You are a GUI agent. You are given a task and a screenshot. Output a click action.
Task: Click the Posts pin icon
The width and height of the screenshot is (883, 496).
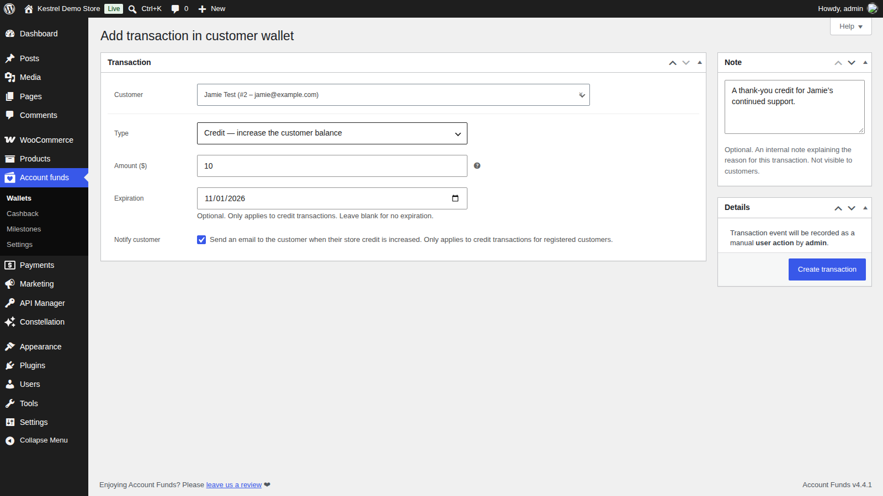click(x=10, y=58)
